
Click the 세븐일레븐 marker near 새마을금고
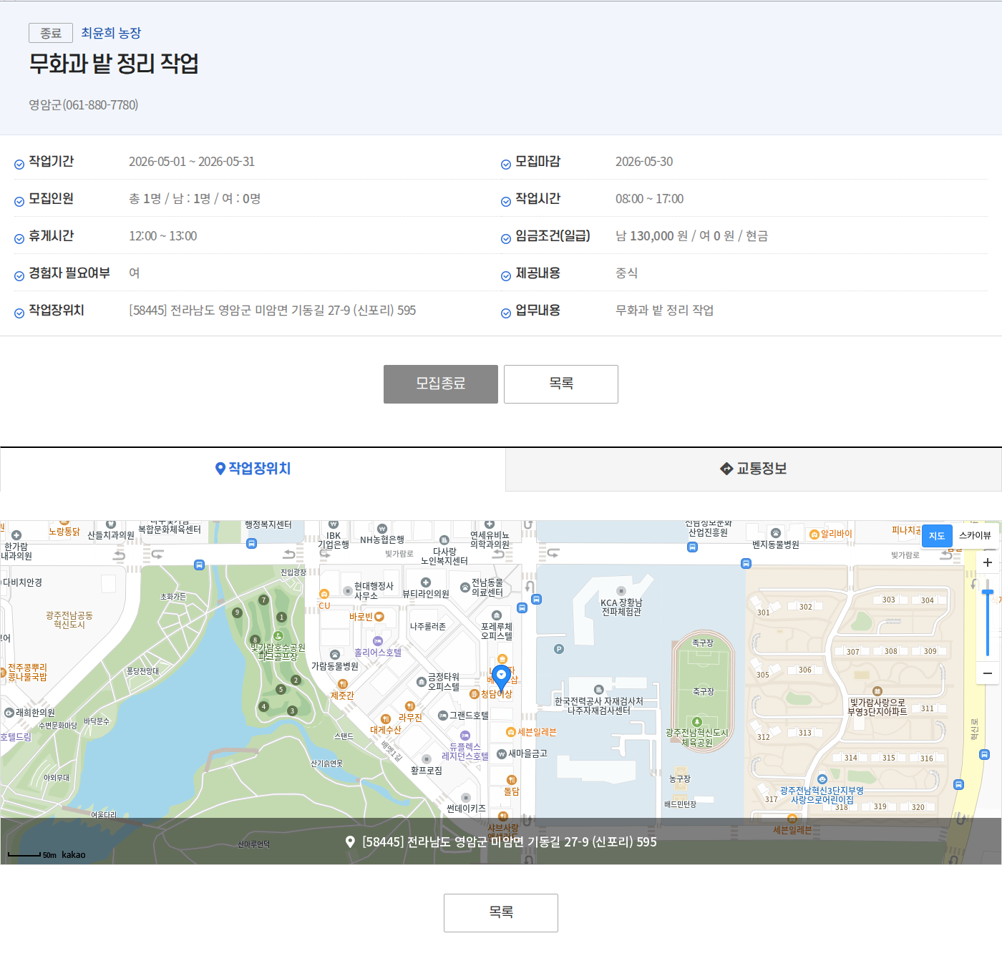[x=511, y=732]
